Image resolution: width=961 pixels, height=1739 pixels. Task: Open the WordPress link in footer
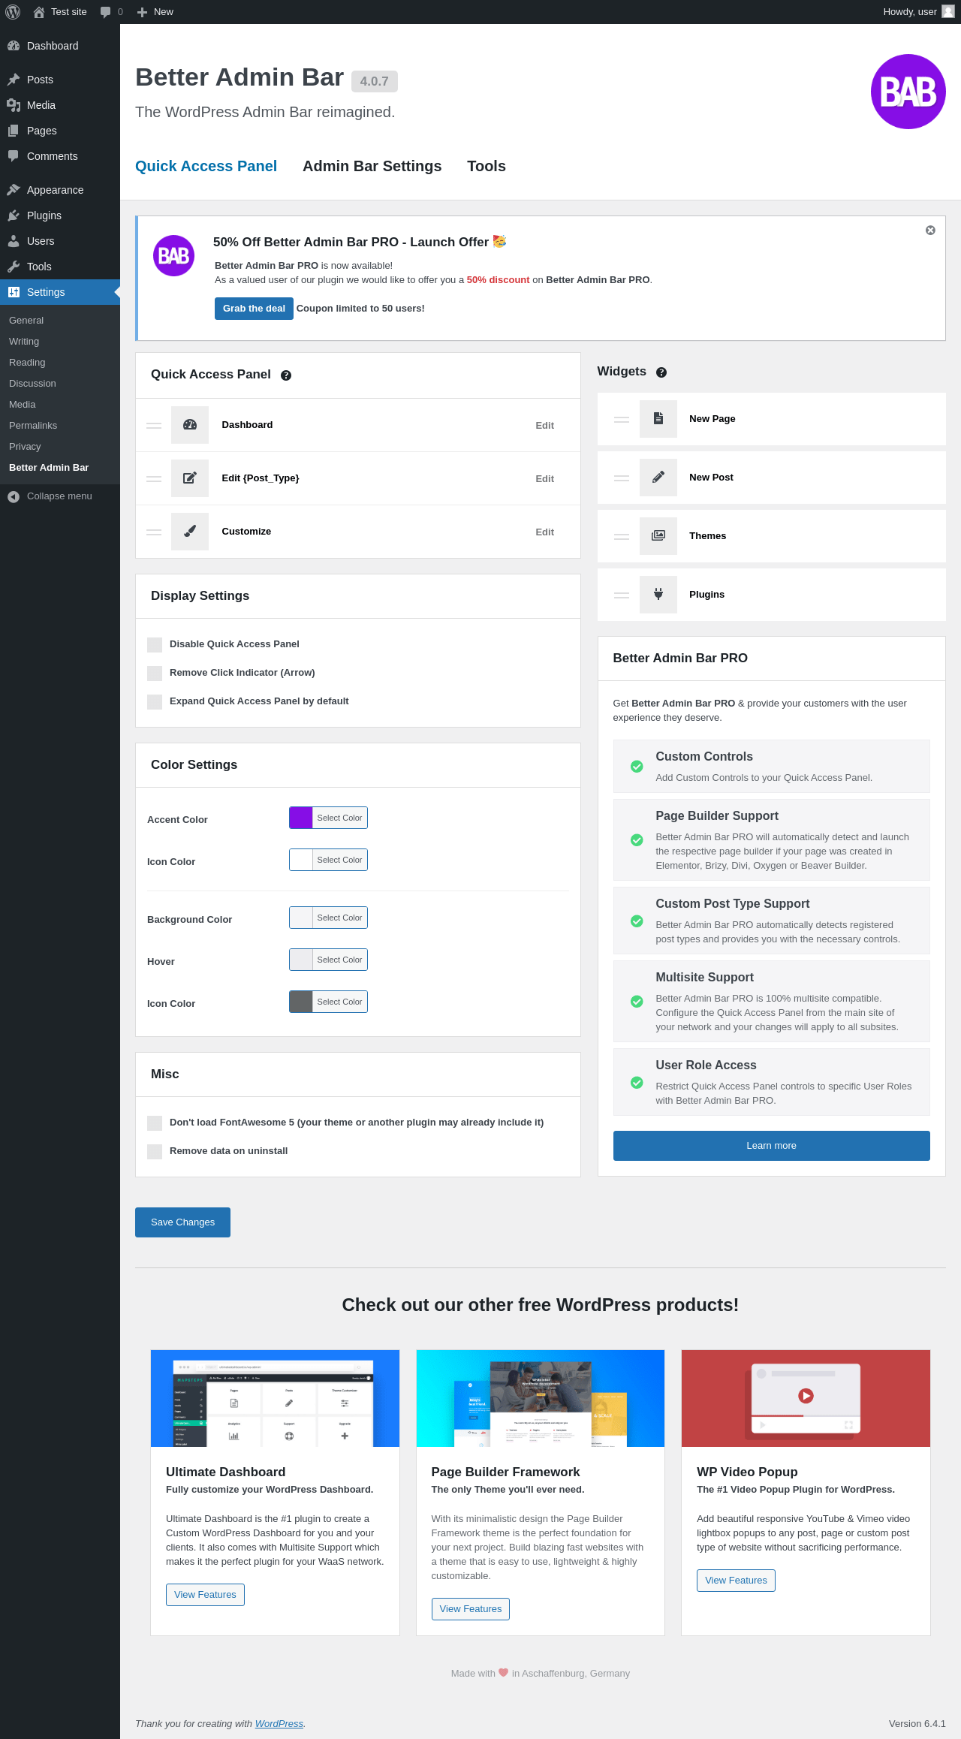(x=279, y=1724)
